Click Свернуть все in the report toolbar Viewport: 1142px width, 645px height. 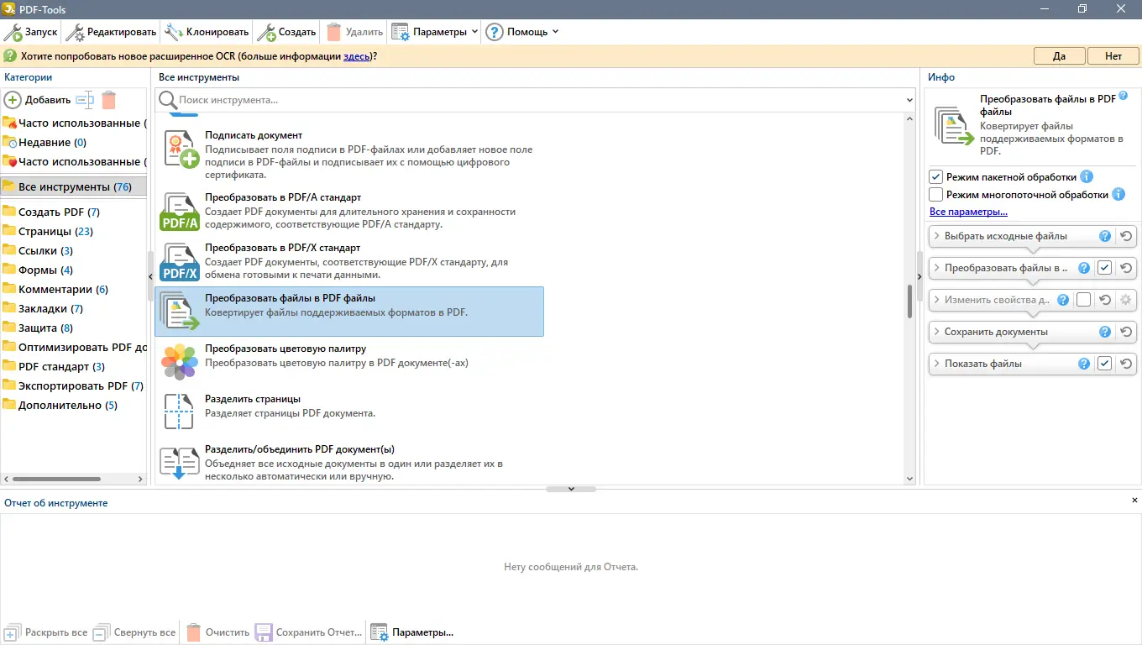134,632
